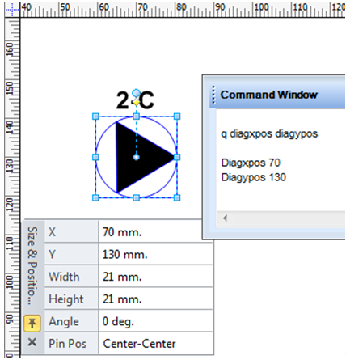Image resolution: width=346 pixels, height=360 pixels.
Task: Select the Height field showing 21 mm.
Action: [x=156, y=299]
